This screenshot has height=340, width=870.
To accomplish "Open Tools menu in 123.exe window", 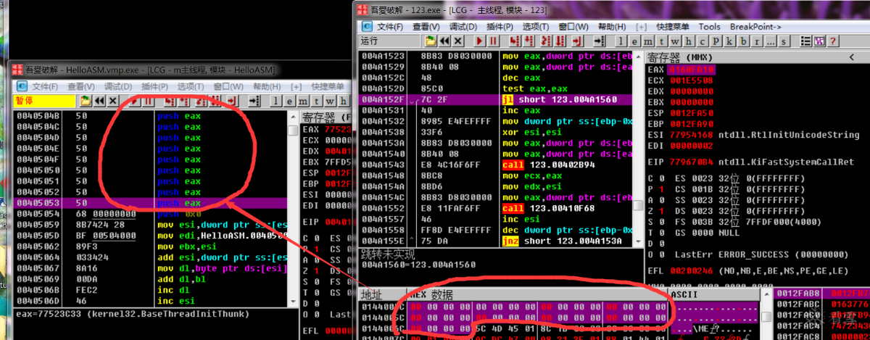I will (x=709, y=27).
